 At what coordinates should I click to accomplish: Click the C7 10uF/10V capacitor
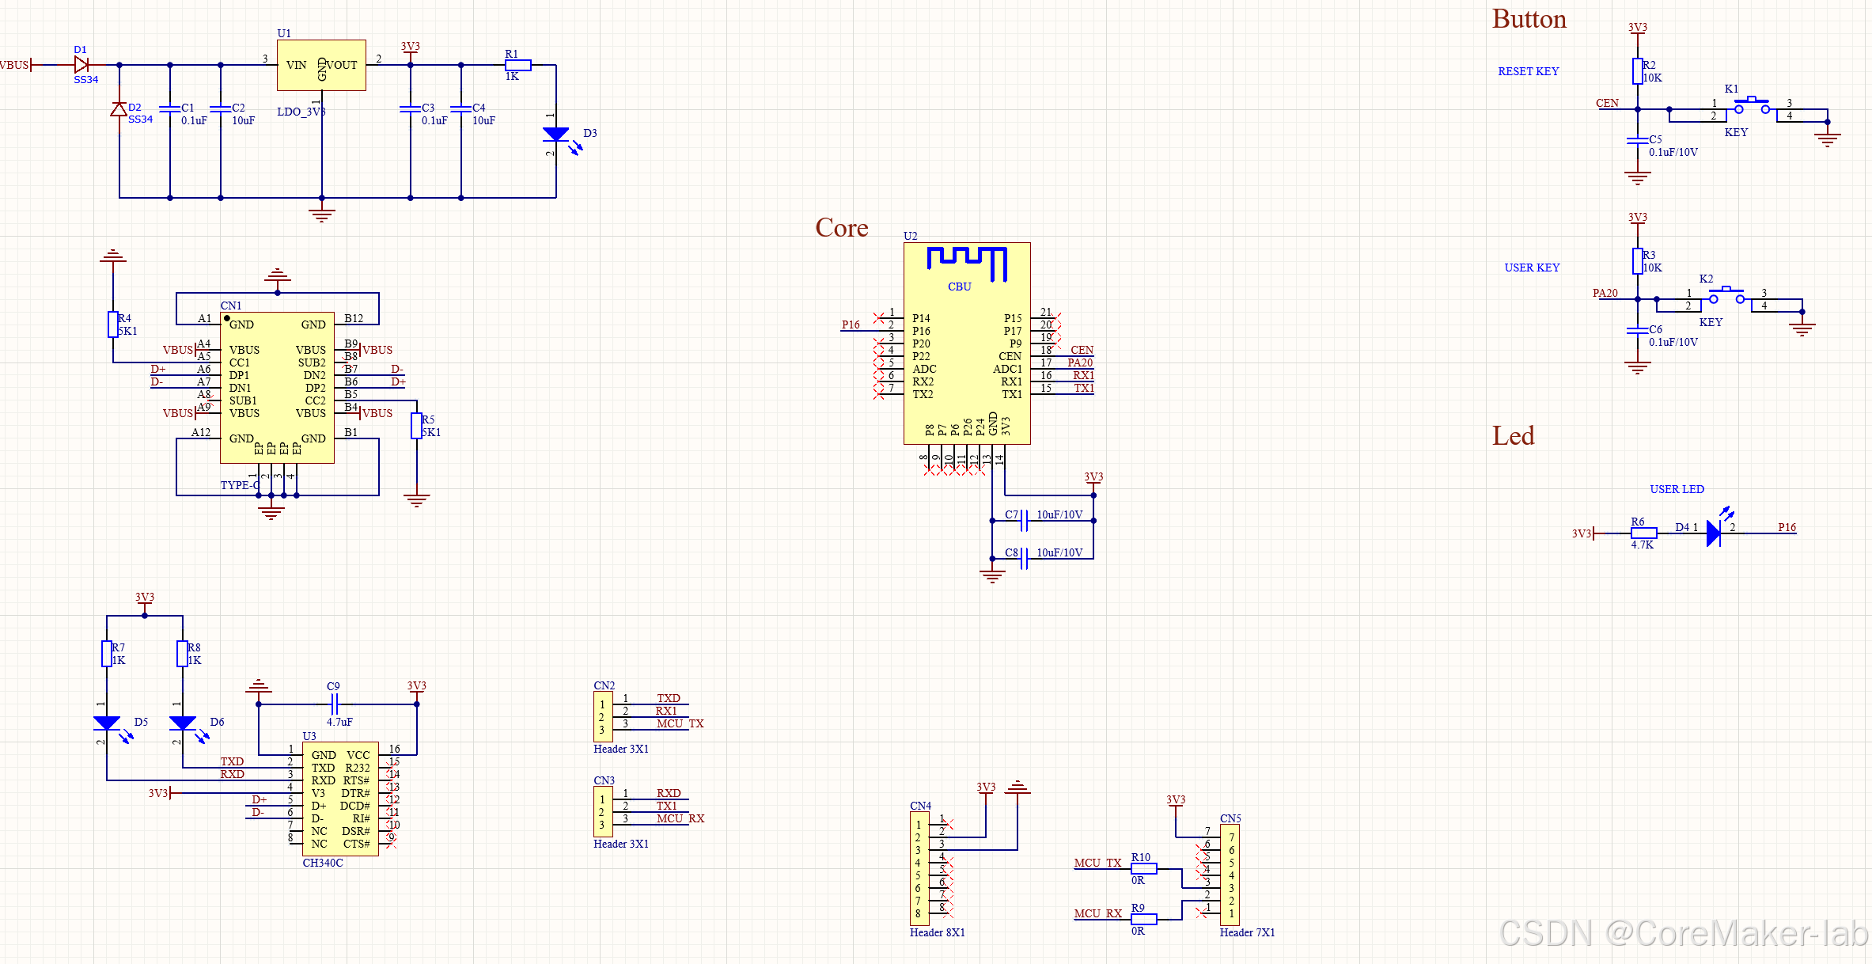click(1024, 520)
